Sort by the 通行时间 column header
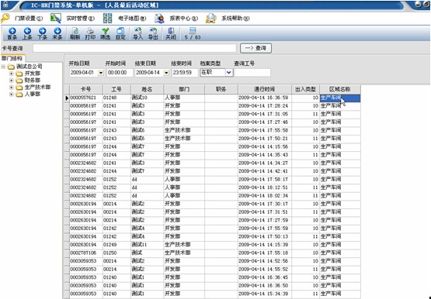The width and height of the screenshot is (431, 299). tap(265, 89)
